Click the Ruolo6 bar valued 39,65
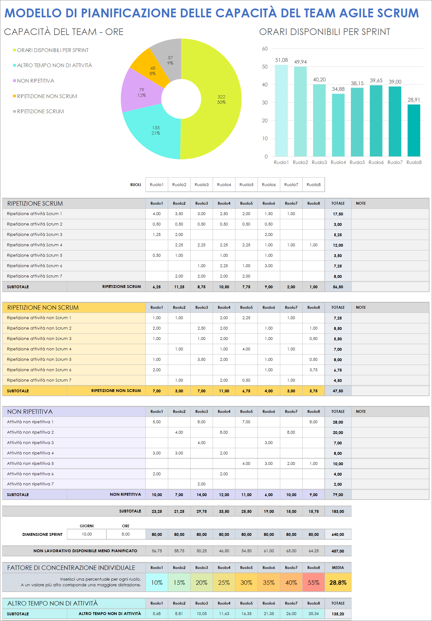 (376, 121)
